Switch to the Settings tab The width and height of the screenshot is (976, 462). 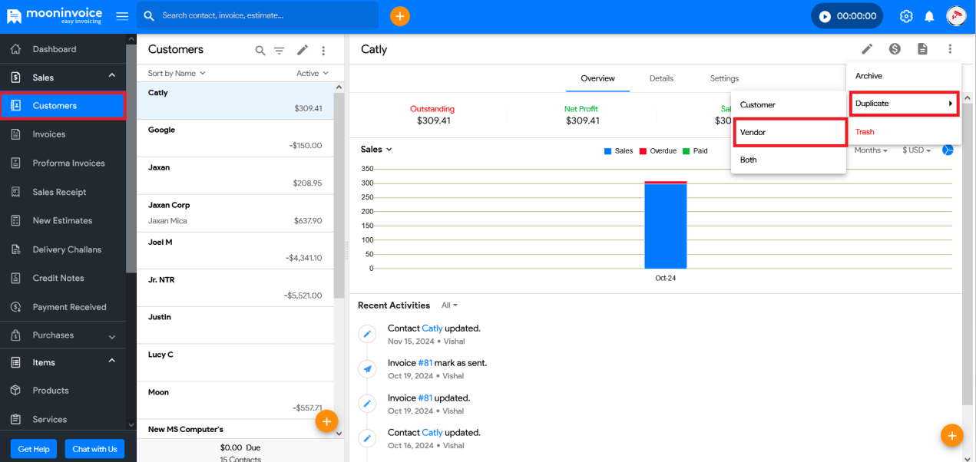point(724,78)
